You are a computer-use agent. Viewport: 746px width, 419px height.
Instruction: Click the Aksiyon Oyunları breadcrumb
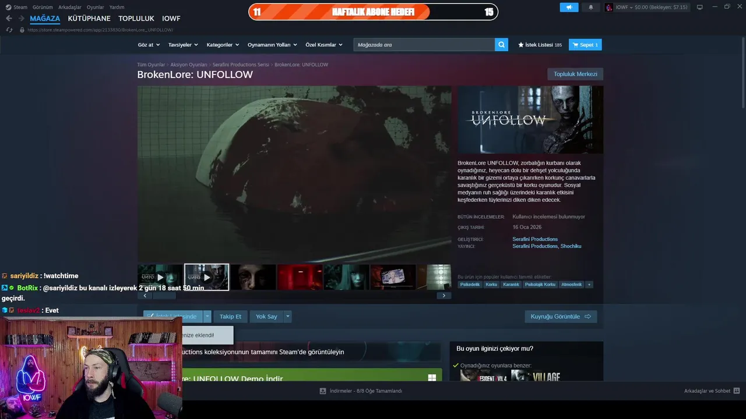(x=189, y=65)
